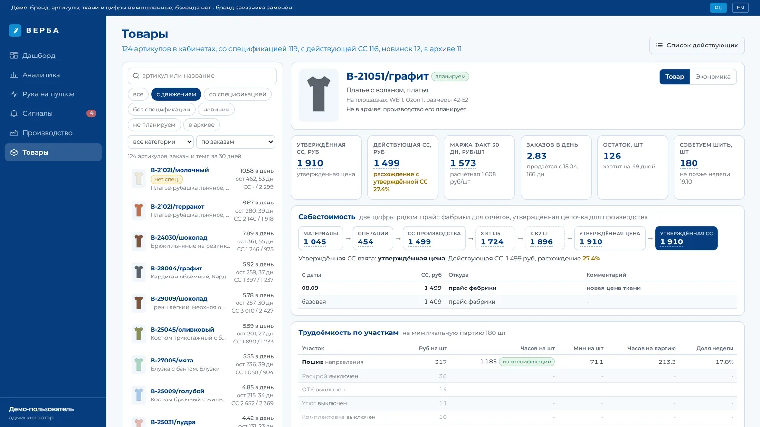Select the 'все' filter chip
This screenshot has height=427, width=760.
(138, 94)
